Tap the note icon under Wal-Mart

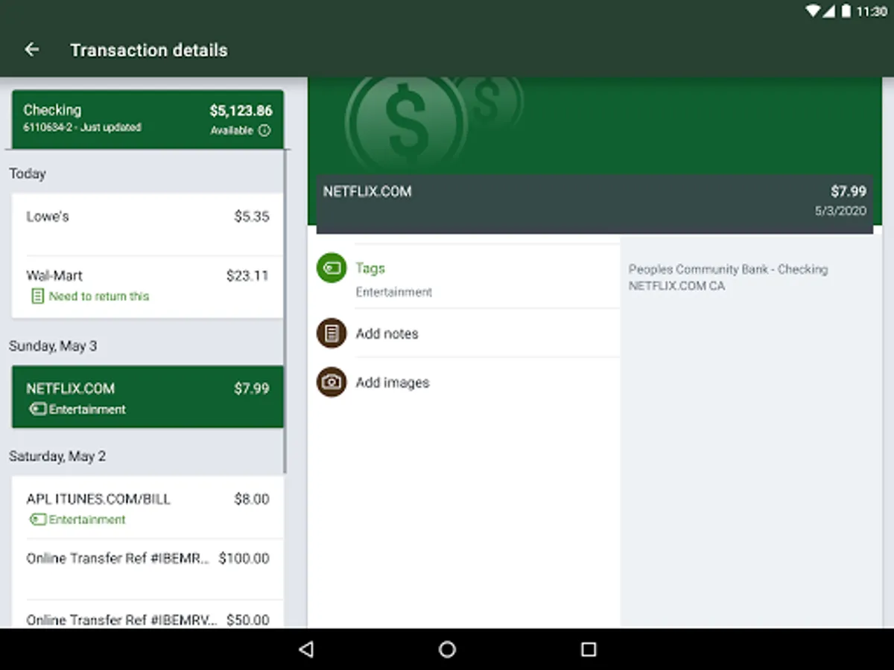(37, 296)
